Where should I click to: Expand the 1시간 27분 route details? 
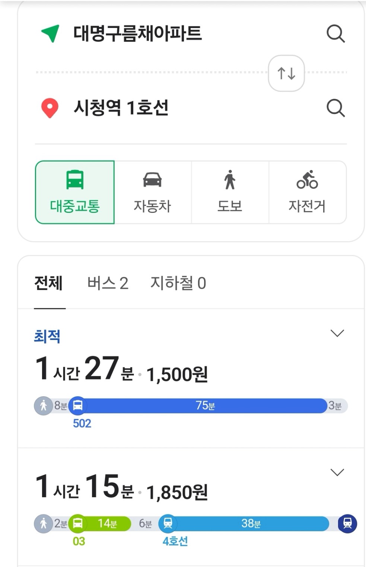[337, 333]
